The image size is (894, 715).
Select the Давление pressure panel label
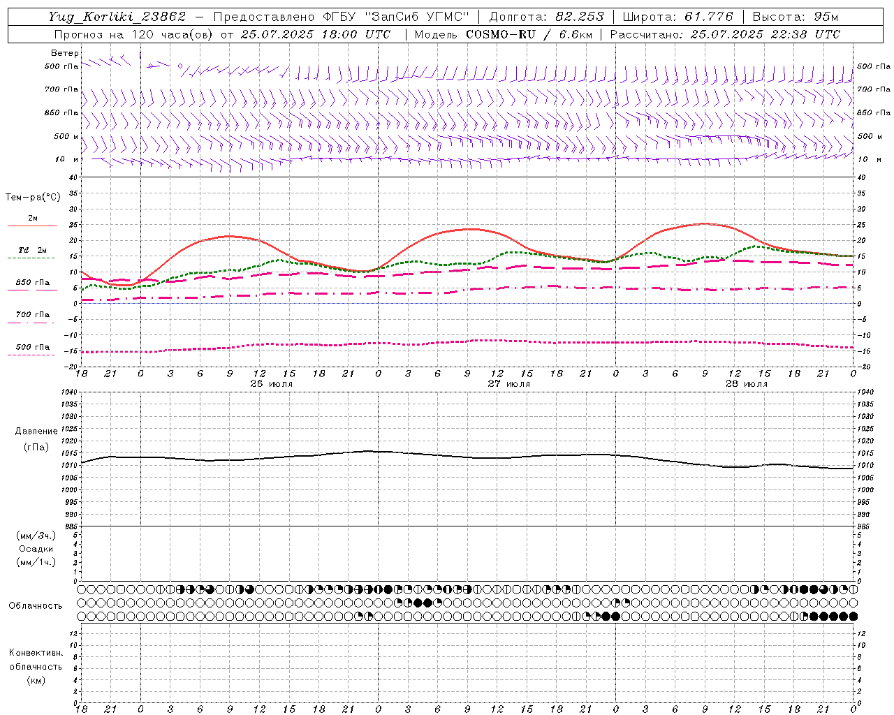point(36,432)
